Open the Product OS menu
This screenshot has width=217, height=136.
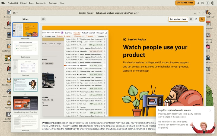(12, 3)
